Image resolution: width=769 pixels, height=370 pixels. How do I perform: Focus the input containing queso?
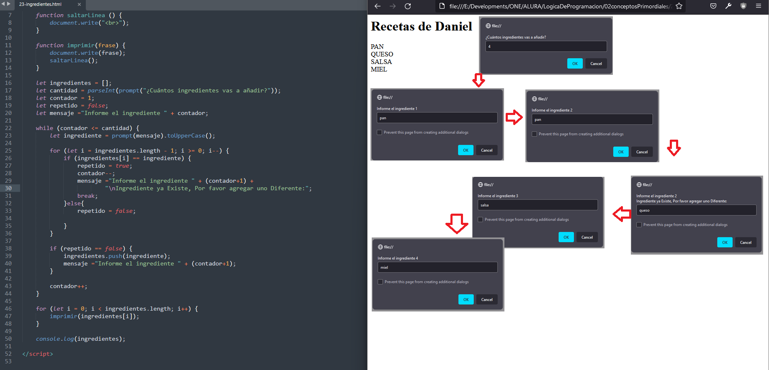tap(696, 210)
